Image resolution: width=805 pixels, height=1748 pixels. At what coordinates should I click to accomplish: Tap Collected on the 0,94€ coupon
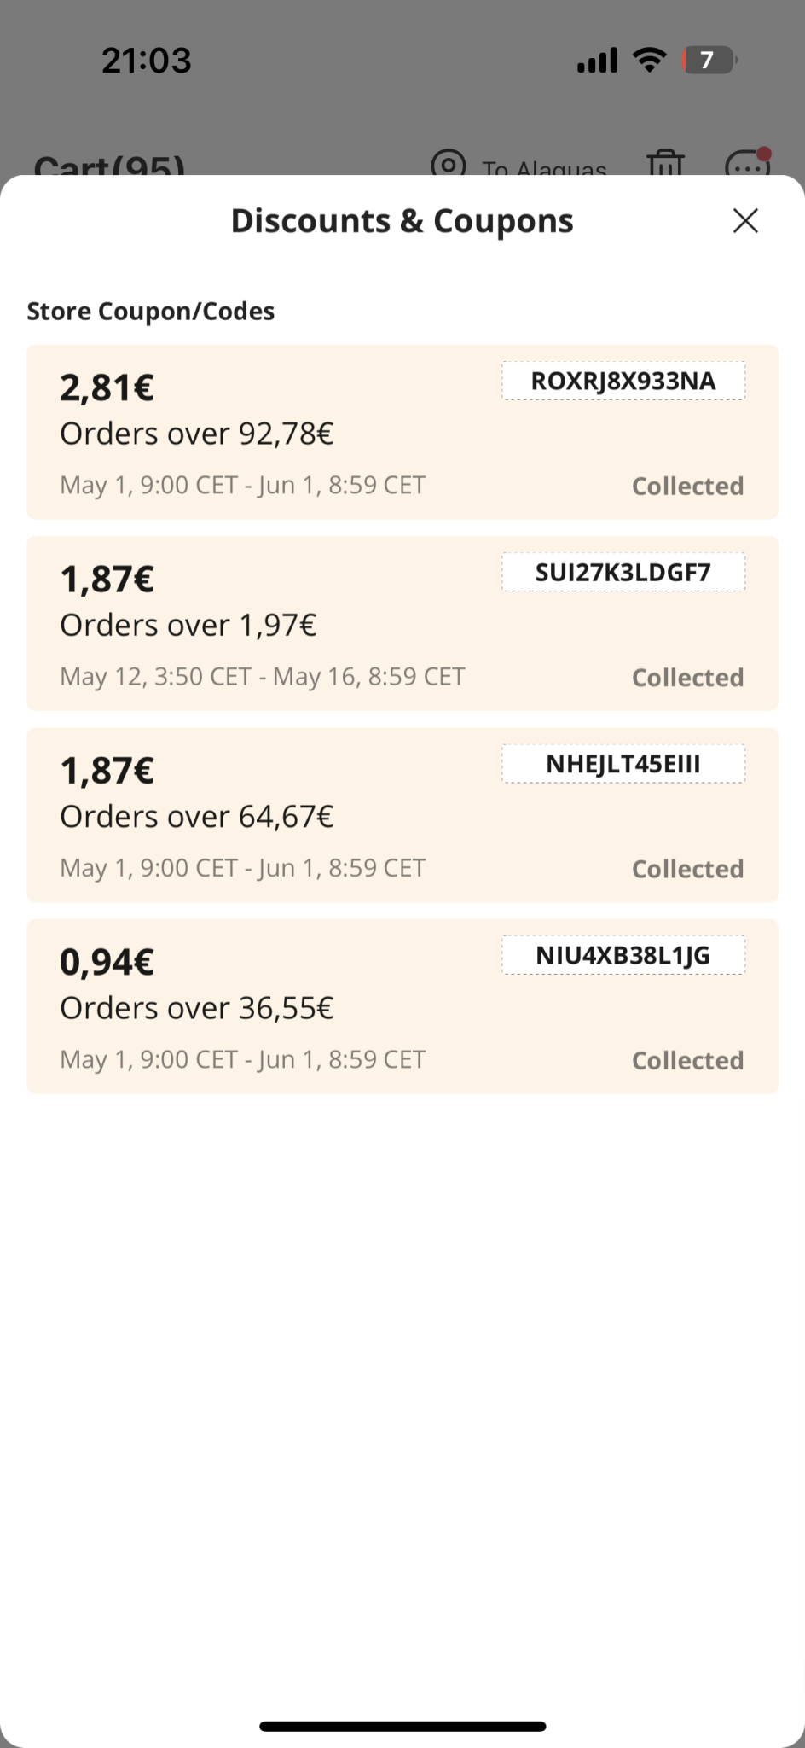(687, 1061)
